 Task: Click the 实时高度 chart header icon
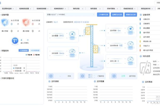143,82
